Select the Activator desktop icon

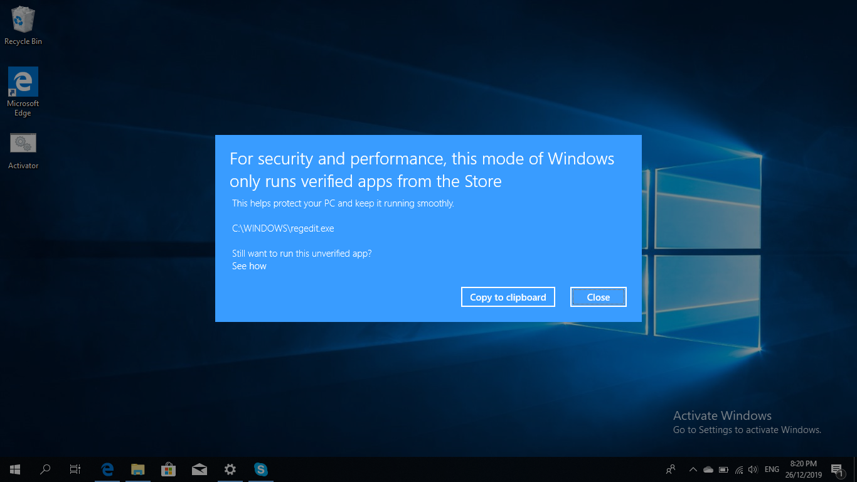coord(23,151)
